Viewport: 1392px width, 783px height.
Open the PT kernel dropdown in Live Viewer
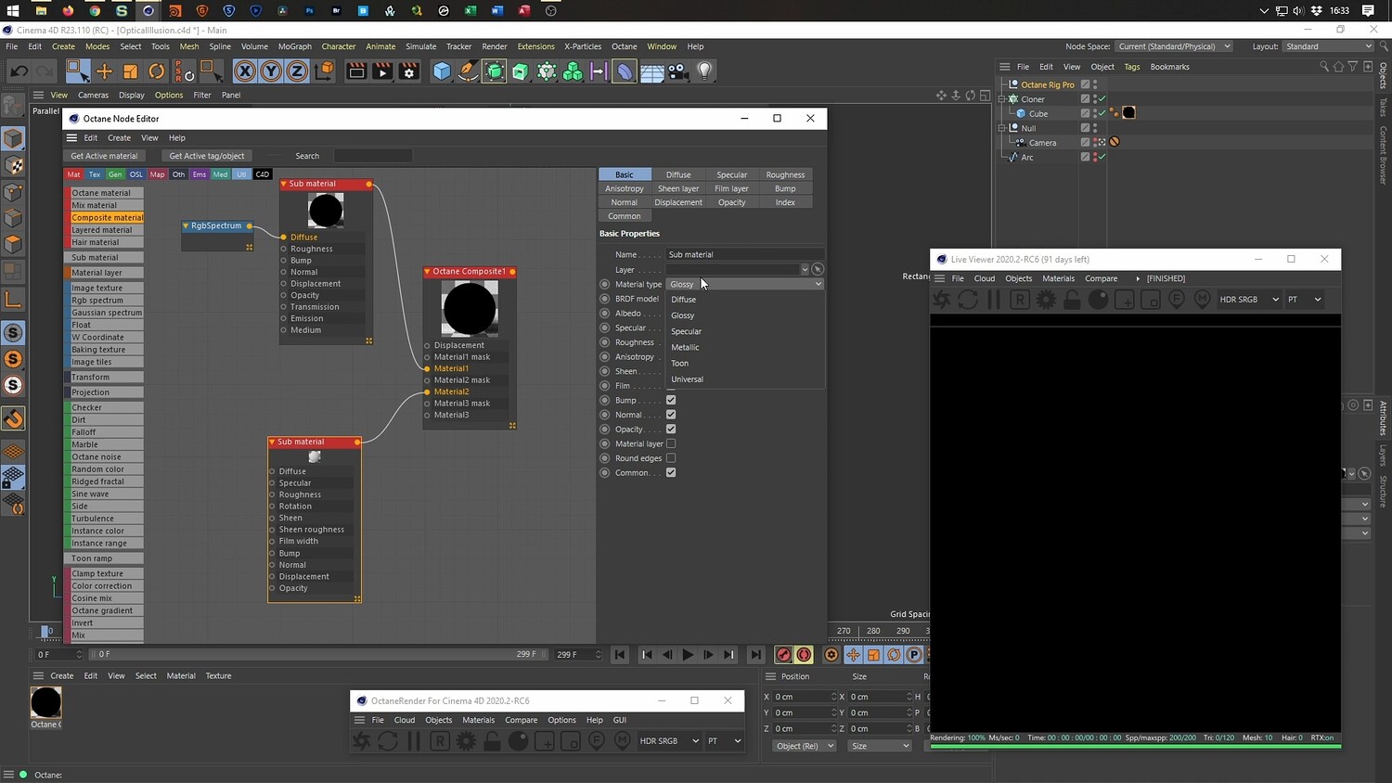click(1305, 300)
